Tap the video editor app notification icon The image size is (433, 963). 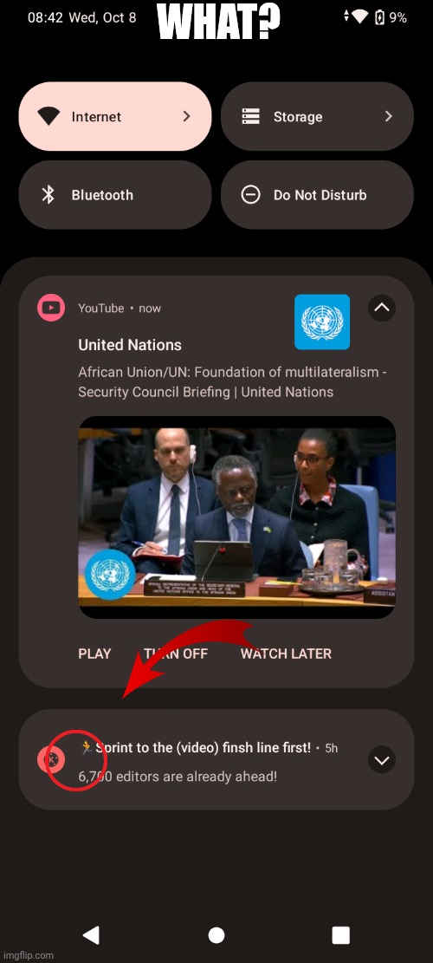pyautogui.click(x=51, y=759)
